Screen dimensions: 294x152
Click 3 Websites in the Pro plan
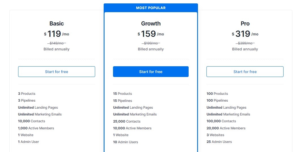pyautogui.click(x=215, y=135)
